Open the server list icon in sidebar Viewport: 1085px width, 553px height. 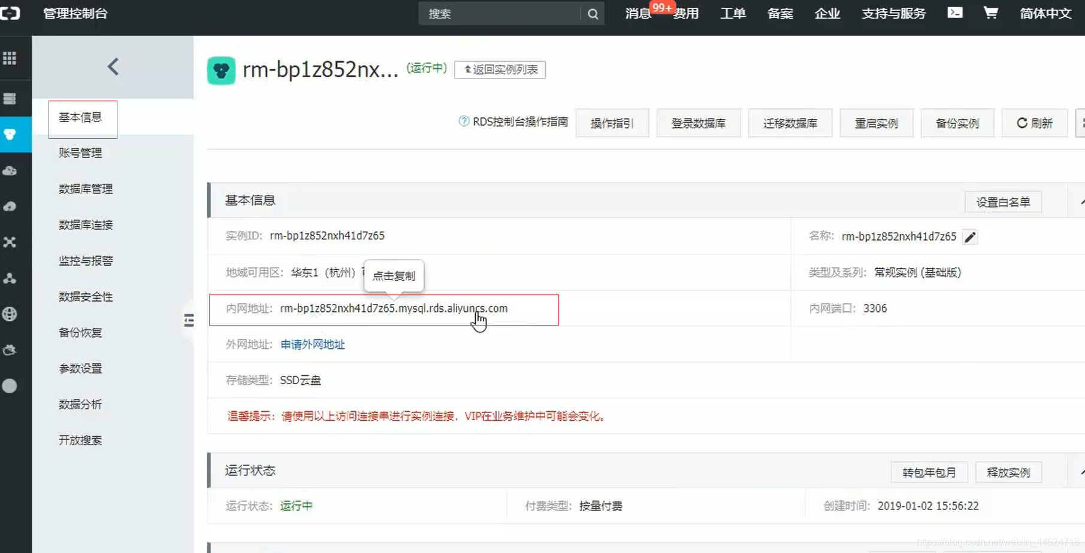pyautogui.click(x=10, y=99)
